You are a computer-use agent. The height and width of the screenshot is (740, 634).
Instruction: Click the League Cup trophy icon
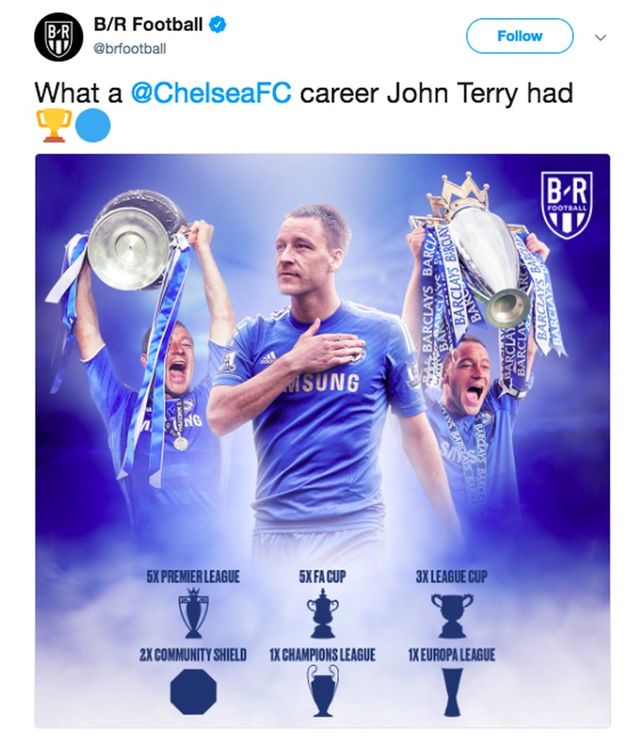tap(452, 615)
